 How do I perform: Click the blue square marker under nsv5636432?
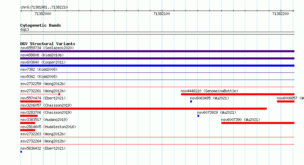21,152
